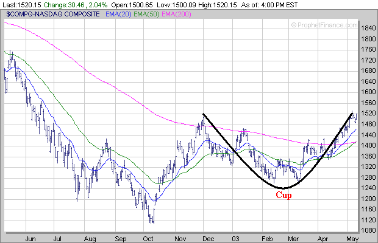378x243 pixels.
Task: Click the 1440 price axis label
Action: (368, 135)
